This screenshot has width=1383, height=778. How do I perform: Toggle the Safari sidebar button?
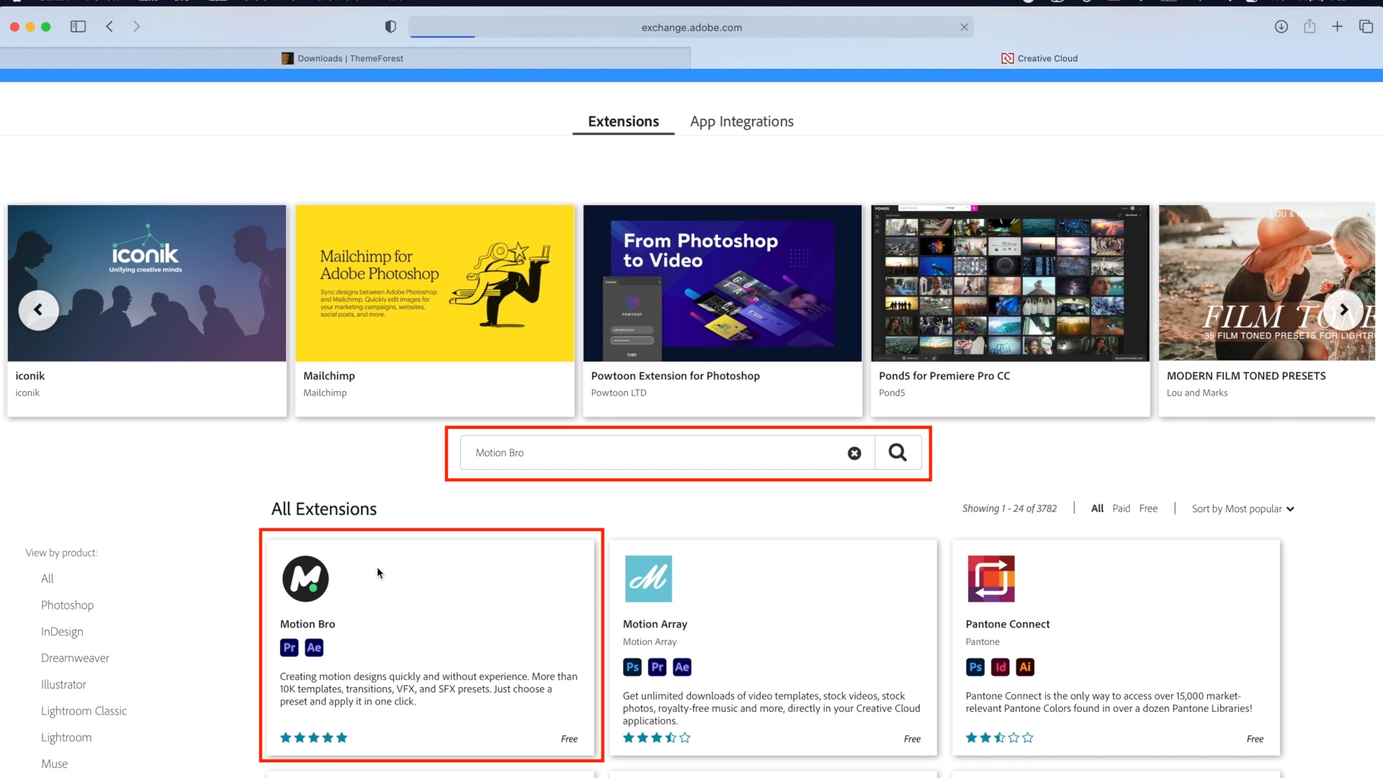tap(78, 27)
